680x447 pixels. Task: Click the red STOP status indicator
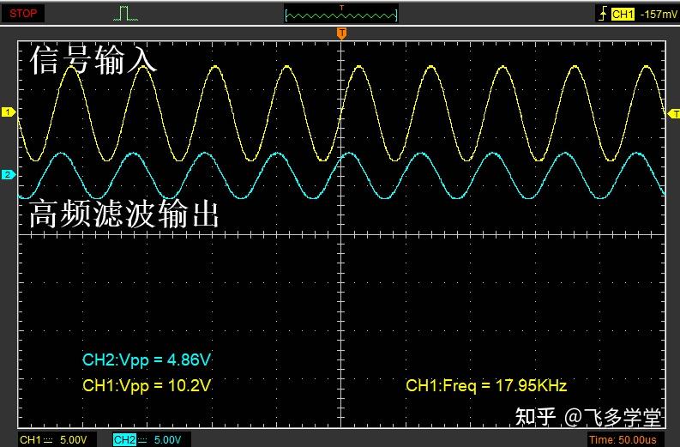(23, 14)
